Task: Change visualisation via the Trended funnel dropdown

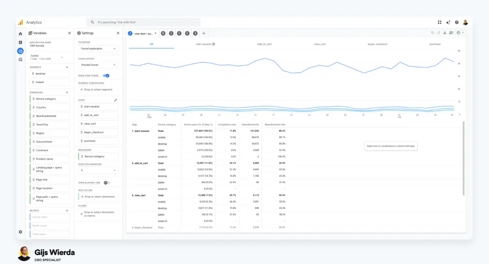Action: 97,64
